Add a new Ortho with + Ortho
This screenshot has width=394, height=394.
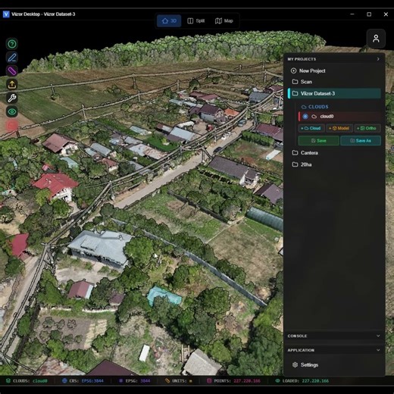click(367, 128)
